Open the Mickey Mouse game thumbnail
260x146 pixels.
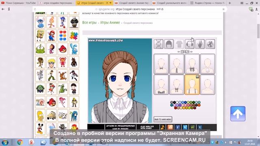point(40,129)
